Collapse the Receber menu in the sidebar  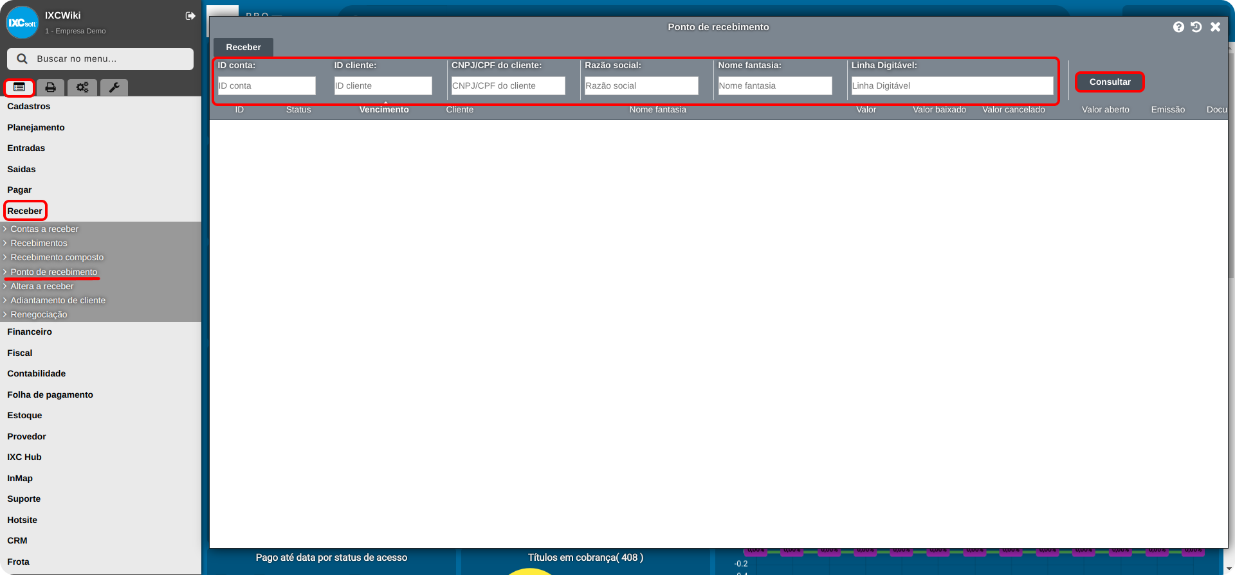[25, 211]
